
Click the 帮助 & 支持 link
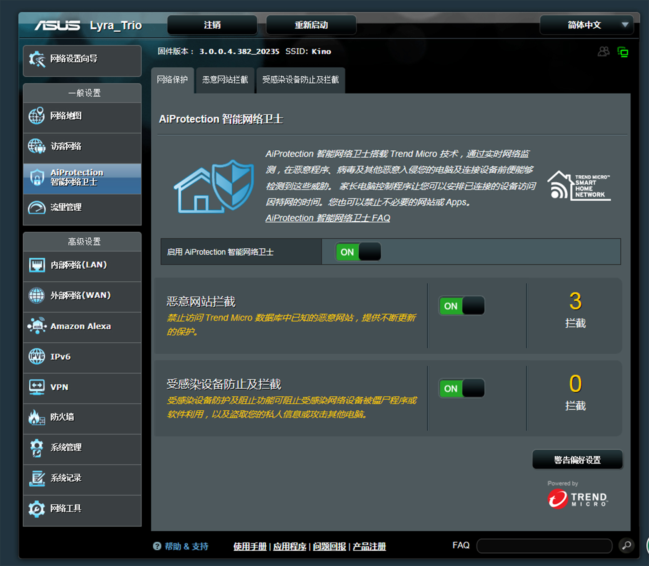click(x=187, y=546)
